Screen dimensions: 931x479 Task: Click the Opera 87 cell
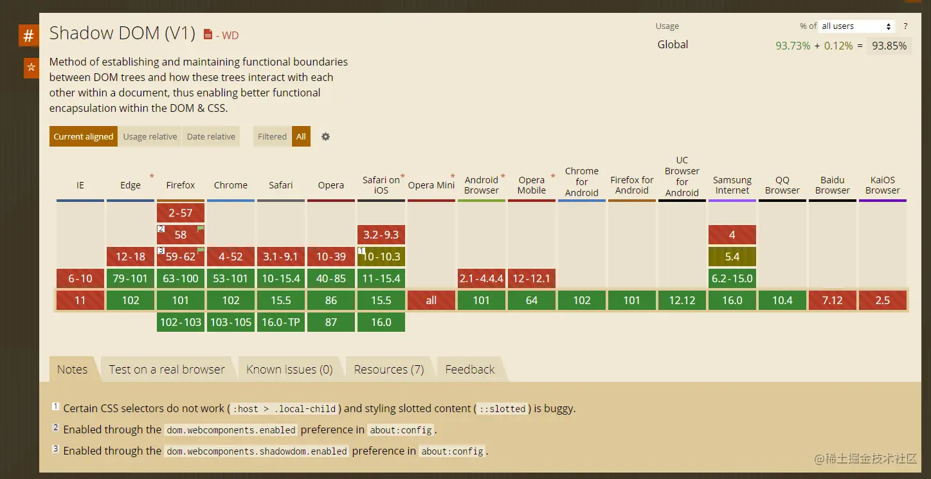pos(331,322)
